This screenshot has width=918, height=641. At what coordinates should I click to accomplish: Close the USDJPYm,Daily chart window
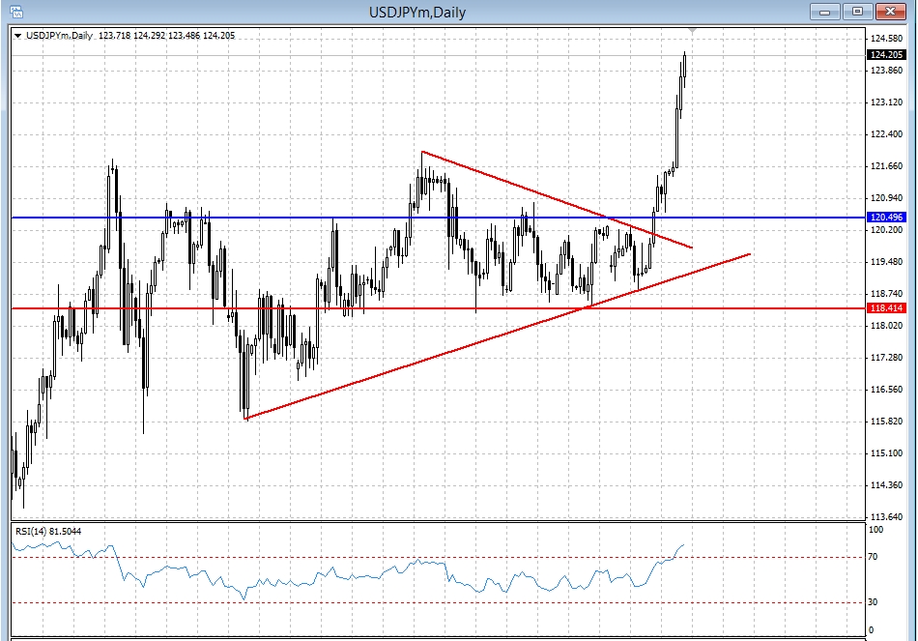pos(891,12)
